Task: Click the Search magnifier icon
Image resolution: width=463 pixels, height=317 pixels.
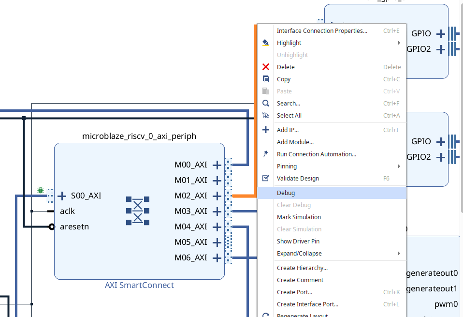Action: [x=265, y=103]
